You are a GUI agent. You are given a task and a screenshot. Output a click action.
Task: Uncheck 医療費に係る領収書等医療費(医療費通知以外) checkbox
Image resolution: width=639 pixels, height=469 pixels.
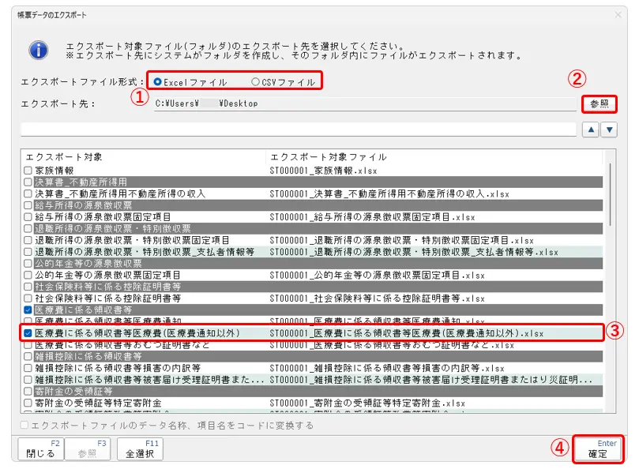tap(28, 333)
